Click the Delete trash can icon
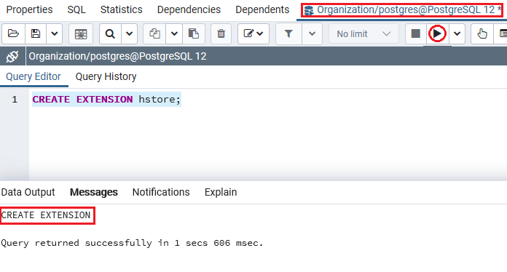This screenshot has height=272, width=507. [221, 33]
